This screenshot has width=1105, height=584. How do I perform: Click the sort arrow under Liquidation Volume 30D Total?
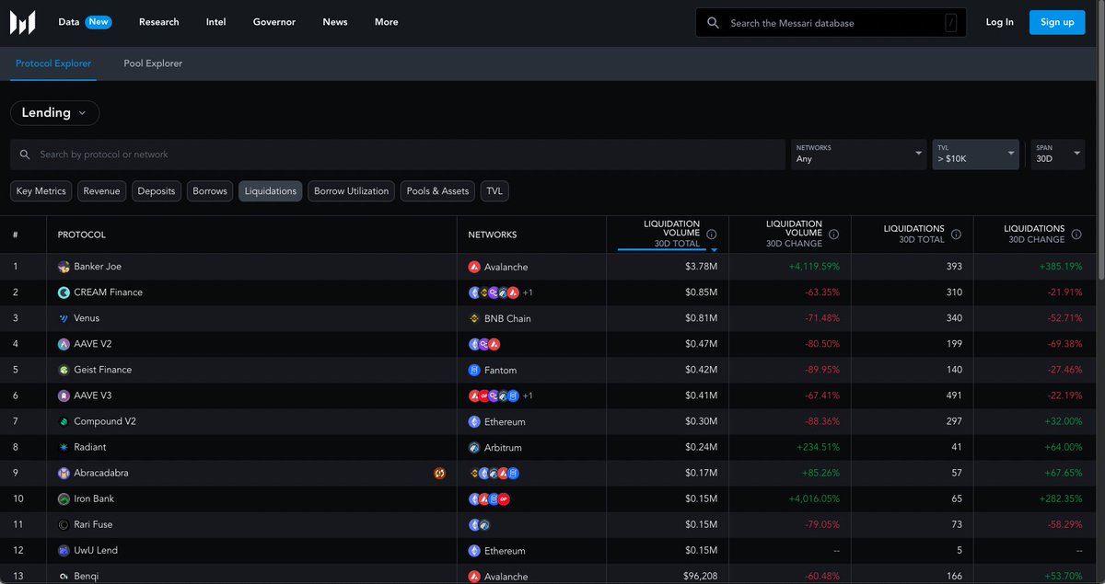point(714,249)
